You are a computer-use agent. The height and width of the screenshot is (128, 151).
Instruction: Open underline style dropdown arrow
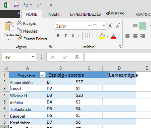pyautogui.click(x=79, y=36)
